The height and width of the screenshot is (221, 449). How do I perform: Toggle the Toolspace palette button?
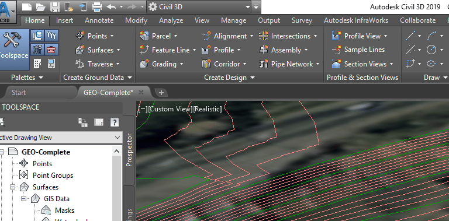coord(13,50)
